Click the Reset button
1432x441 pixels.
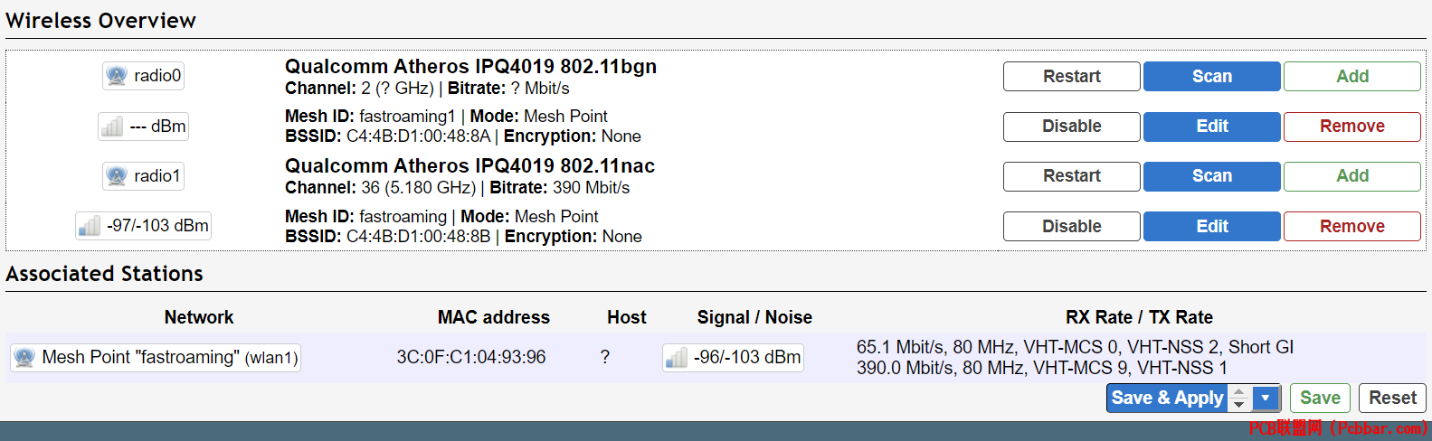click(x=1392, y=399)
